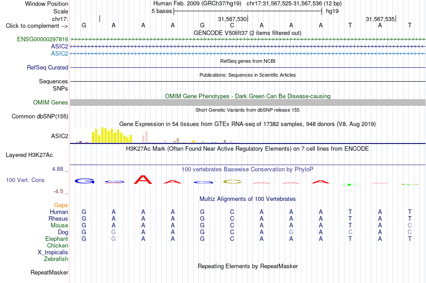Click the GTEx ASIC2 tissue expression bar chart
Screen dimensions: 426x283
coord(155,135)
